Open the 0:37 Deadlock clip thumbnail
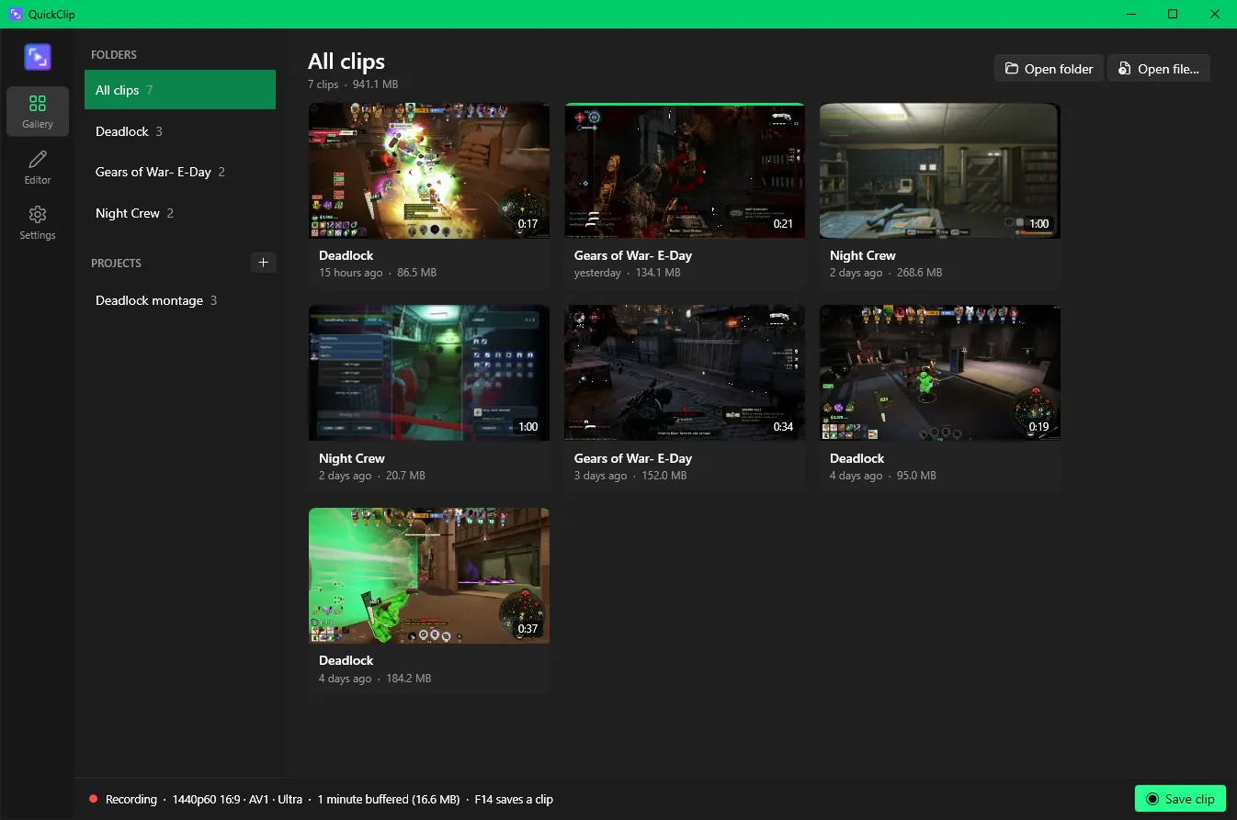This screenshot has height=820, width=1237. tap(429, 576)
